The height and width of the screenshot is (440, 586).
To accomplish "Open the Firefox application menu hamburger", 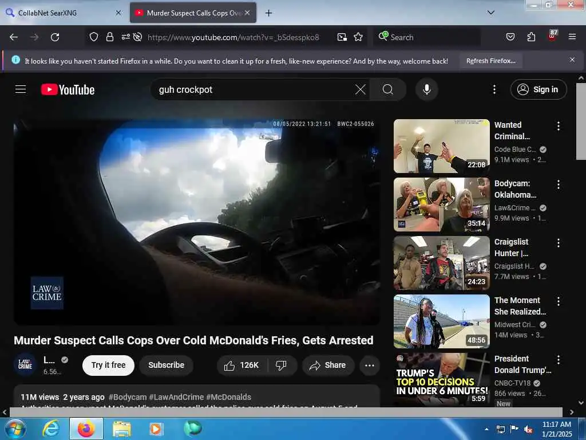I will [x=572, y=37].
